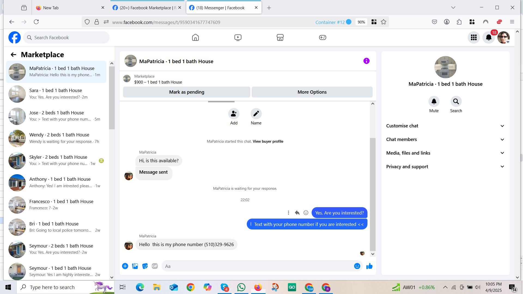Select the Messenger | Facebook tab

tap(224, 8)
